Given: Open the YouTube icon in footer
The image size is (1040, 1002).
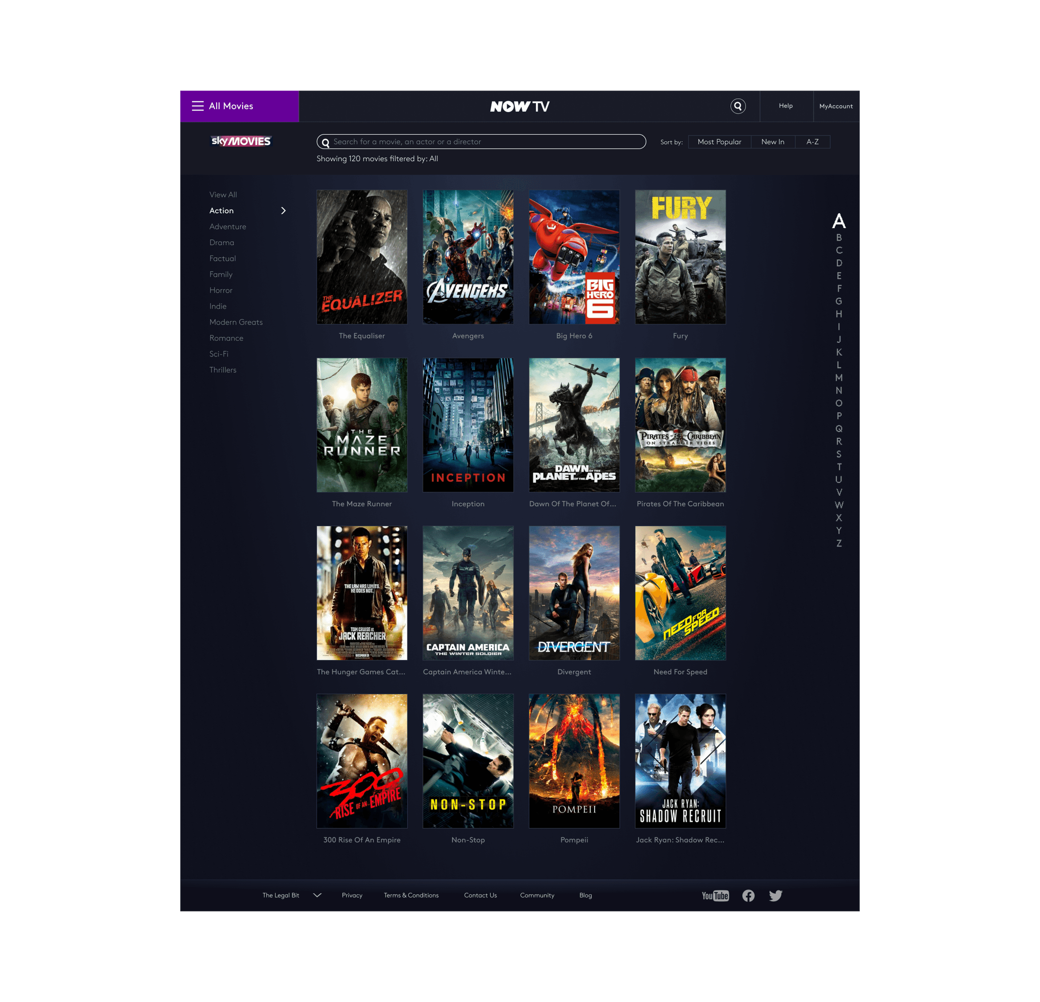Looking at the screenshot, I should (x=715, y=895).
